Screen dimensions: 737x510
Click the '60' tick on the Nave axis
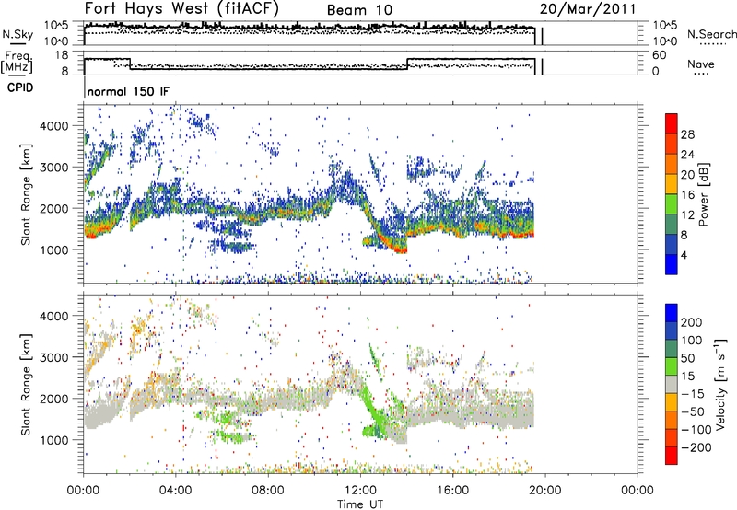tap(659, 55)
